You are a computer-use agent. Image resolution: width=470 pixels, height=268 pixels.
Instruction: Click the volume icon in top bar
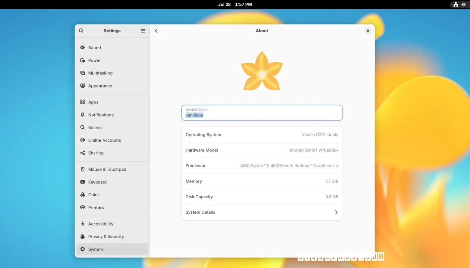pos(464,4)
